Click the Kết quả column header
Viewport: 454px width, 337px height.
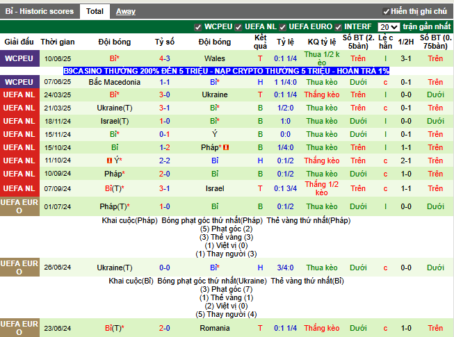[x=260, y=42]
